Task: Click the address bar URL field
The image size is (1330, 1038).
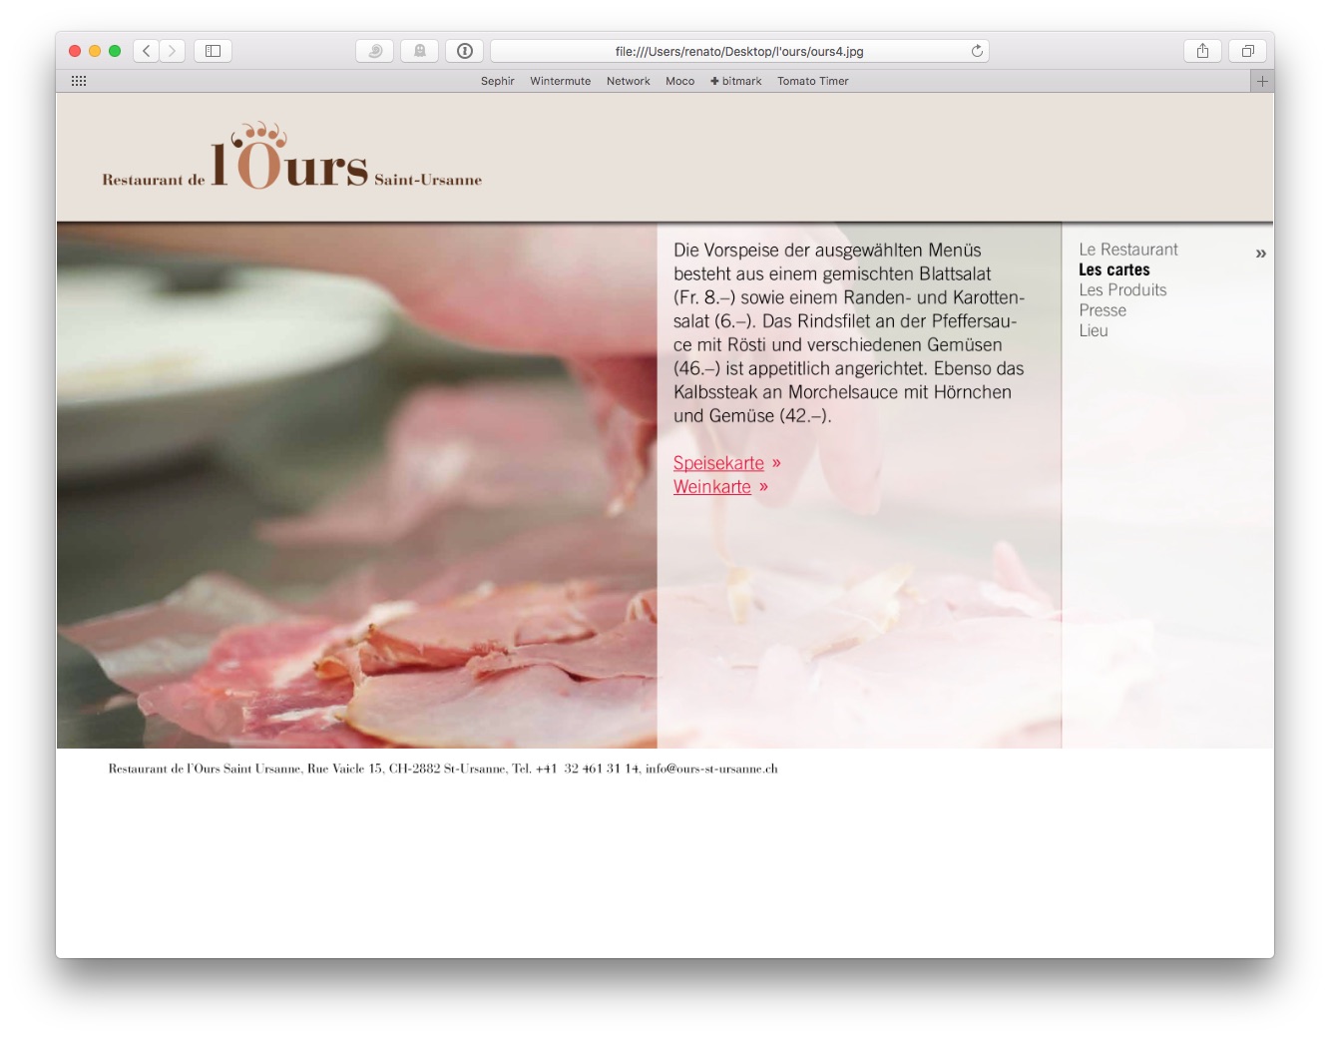Action: (738, 51)
